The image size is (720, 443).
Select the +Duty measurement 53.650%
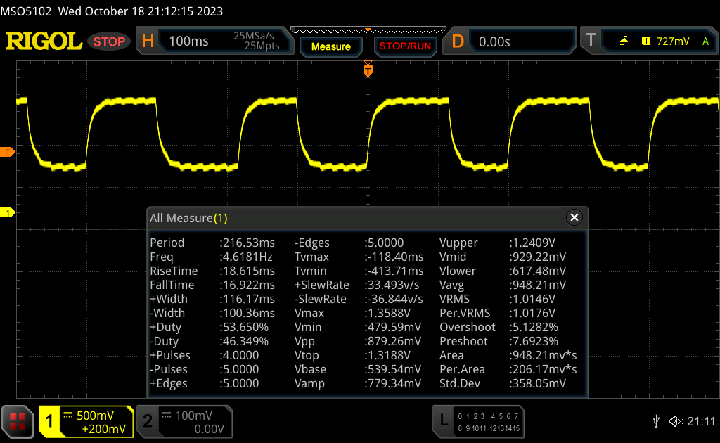coord(210,327)
